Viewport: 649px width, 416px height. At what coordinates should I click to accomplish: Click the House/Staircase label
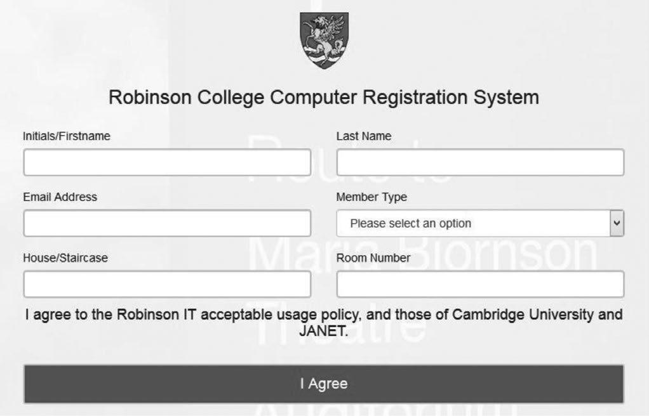click(x=65, y=258)
